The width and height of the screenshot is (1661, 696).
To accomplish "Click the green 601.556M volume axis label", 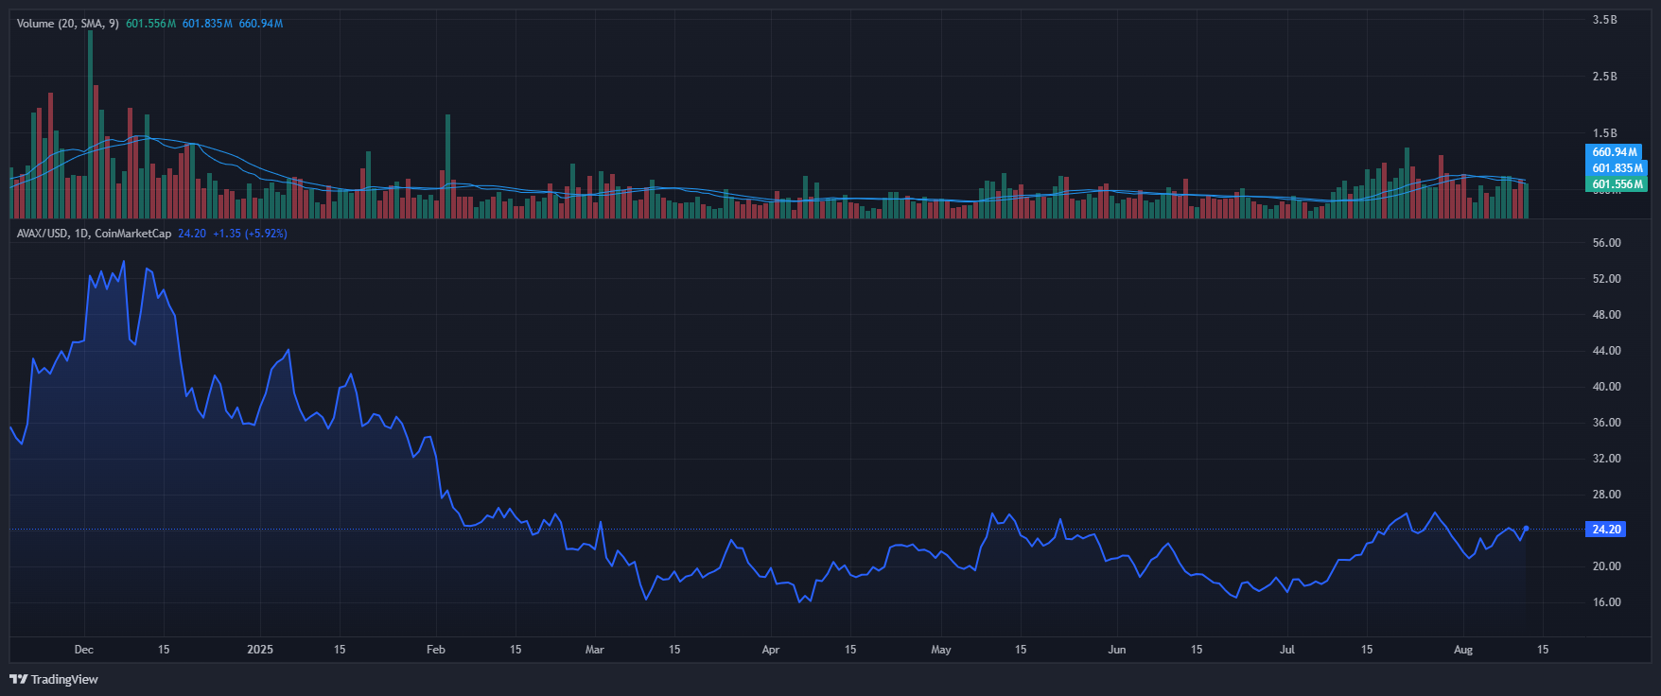I will (x=1616, y=184).
